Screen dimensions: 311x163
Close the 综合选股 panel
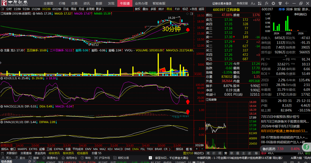coord(34,161)
